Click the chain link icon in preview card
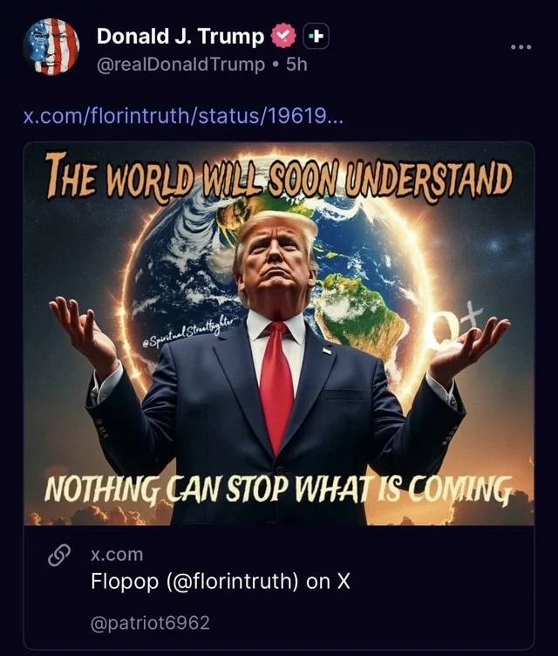The height and width of the screenshot is (656, 558). click(x=58, y=555)
